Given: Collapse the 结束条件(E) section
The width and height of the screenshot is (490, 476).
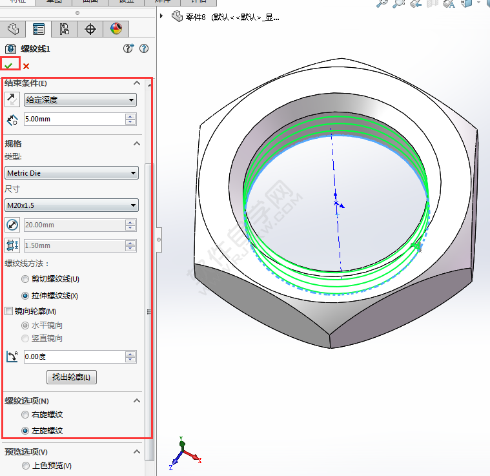Looking at the screenshot, I should (x=137, y=83).
